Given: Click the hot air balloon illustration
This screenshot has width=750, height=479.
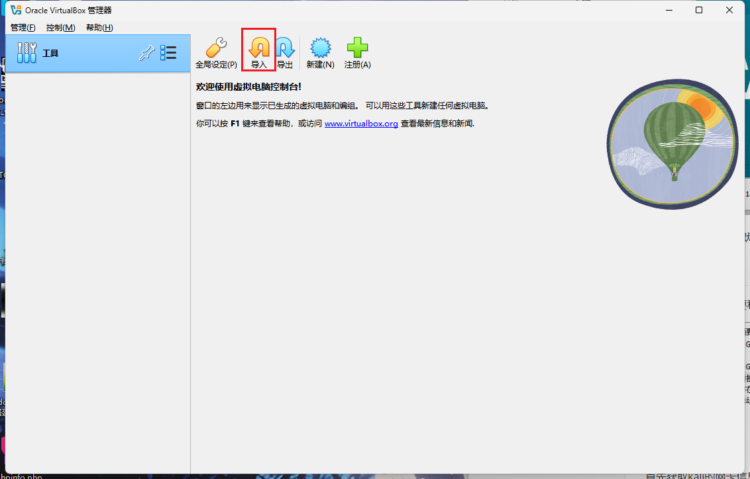Looking at the screenshot, I should (672, 144).
